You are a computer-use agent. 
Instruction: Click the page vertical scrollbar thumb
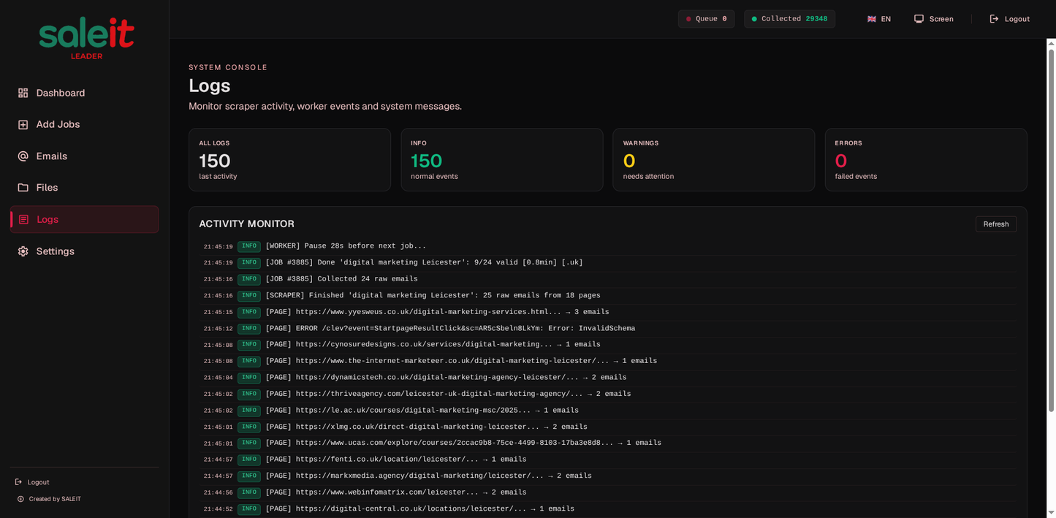(1052, 230)
